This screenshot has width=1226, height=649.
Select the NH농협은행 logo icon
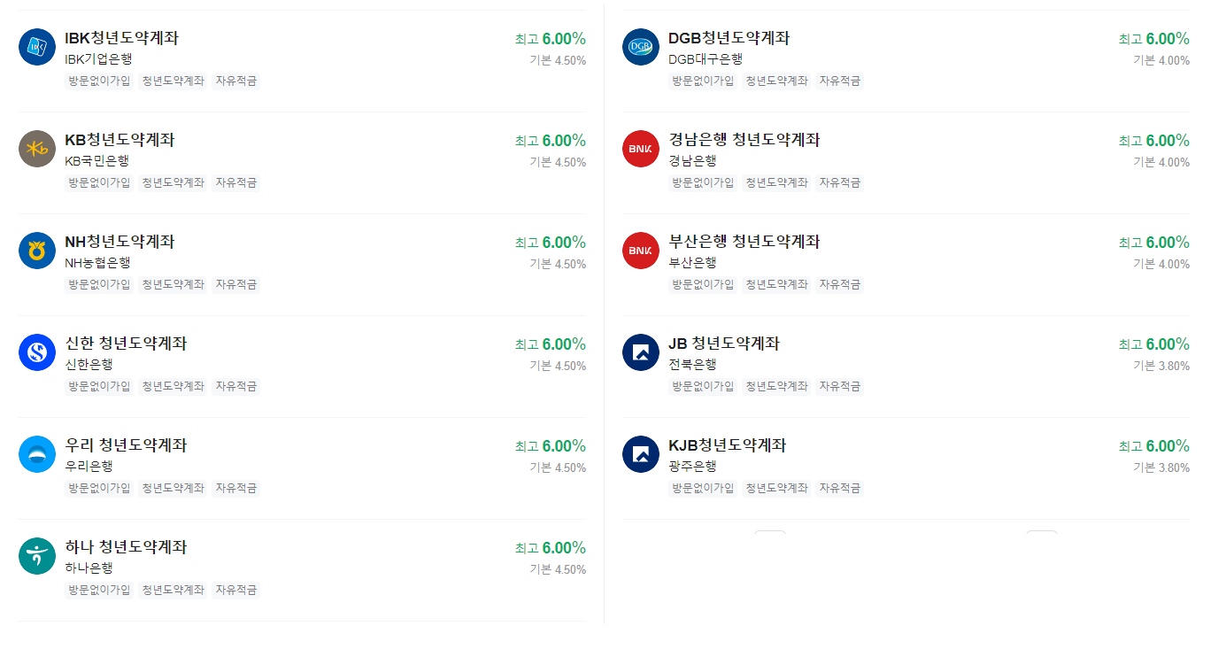pyautogui.click(x=36, y=251)
